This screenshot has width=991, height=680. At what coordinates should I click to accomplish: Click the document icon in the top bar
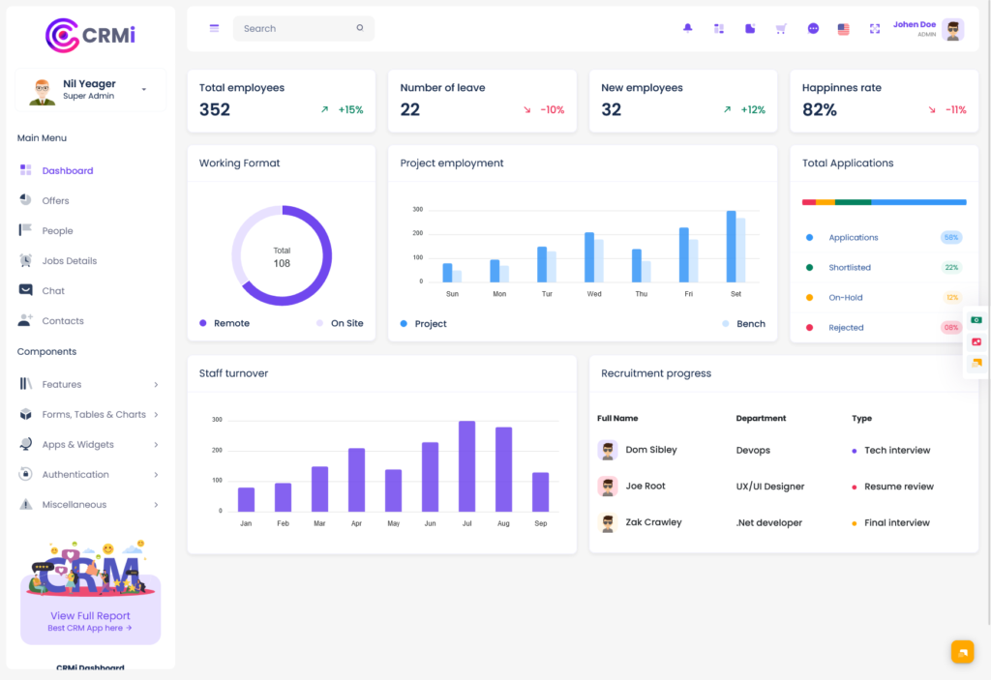(750, 28)
